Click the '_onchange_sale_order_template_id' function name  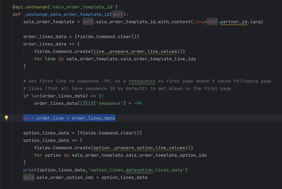click(x=66, y=14)
